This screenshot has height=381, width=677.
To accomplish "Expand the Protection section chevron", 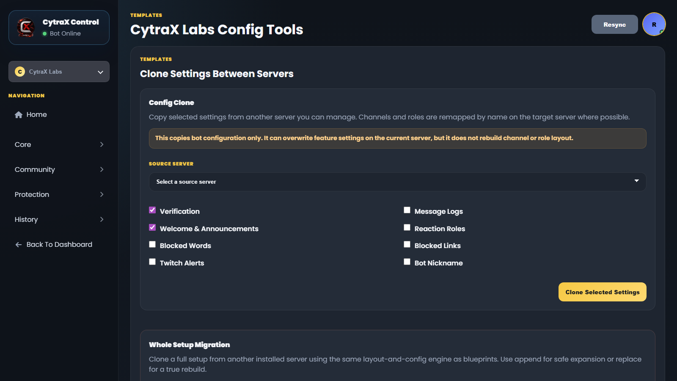I will click(x=102, y=195).
